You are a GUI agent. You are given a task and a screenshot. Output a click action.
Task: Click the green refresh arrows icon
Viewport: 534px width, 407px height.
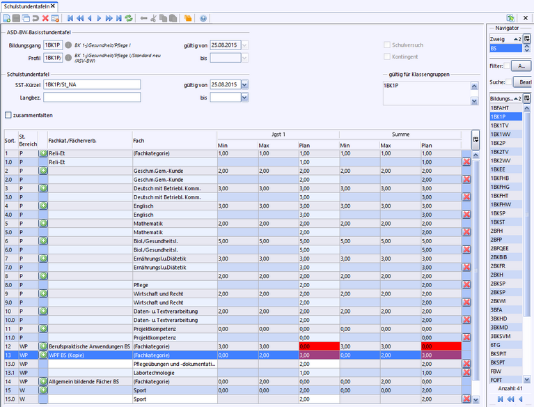coord(128,17)
